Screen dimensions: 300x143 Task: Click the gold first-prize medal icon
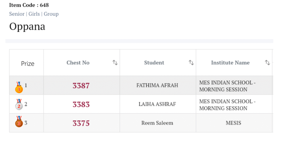click(19, 87)
